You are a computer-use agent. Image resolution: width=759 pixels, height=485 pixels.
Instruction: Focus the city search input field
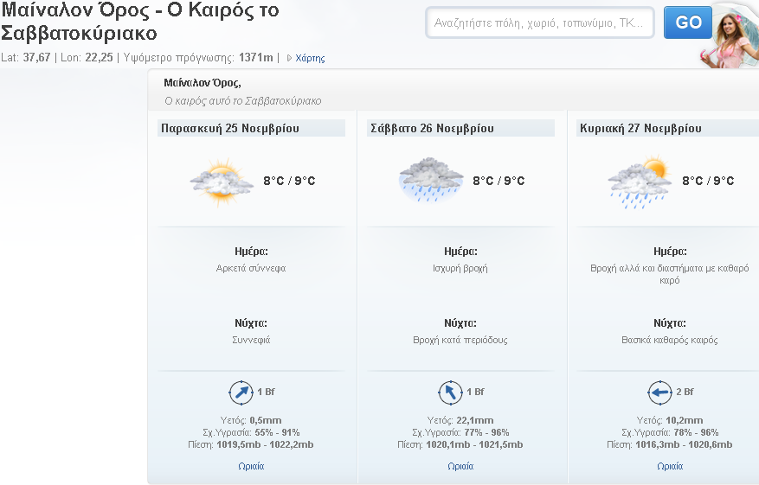point(540,22)
